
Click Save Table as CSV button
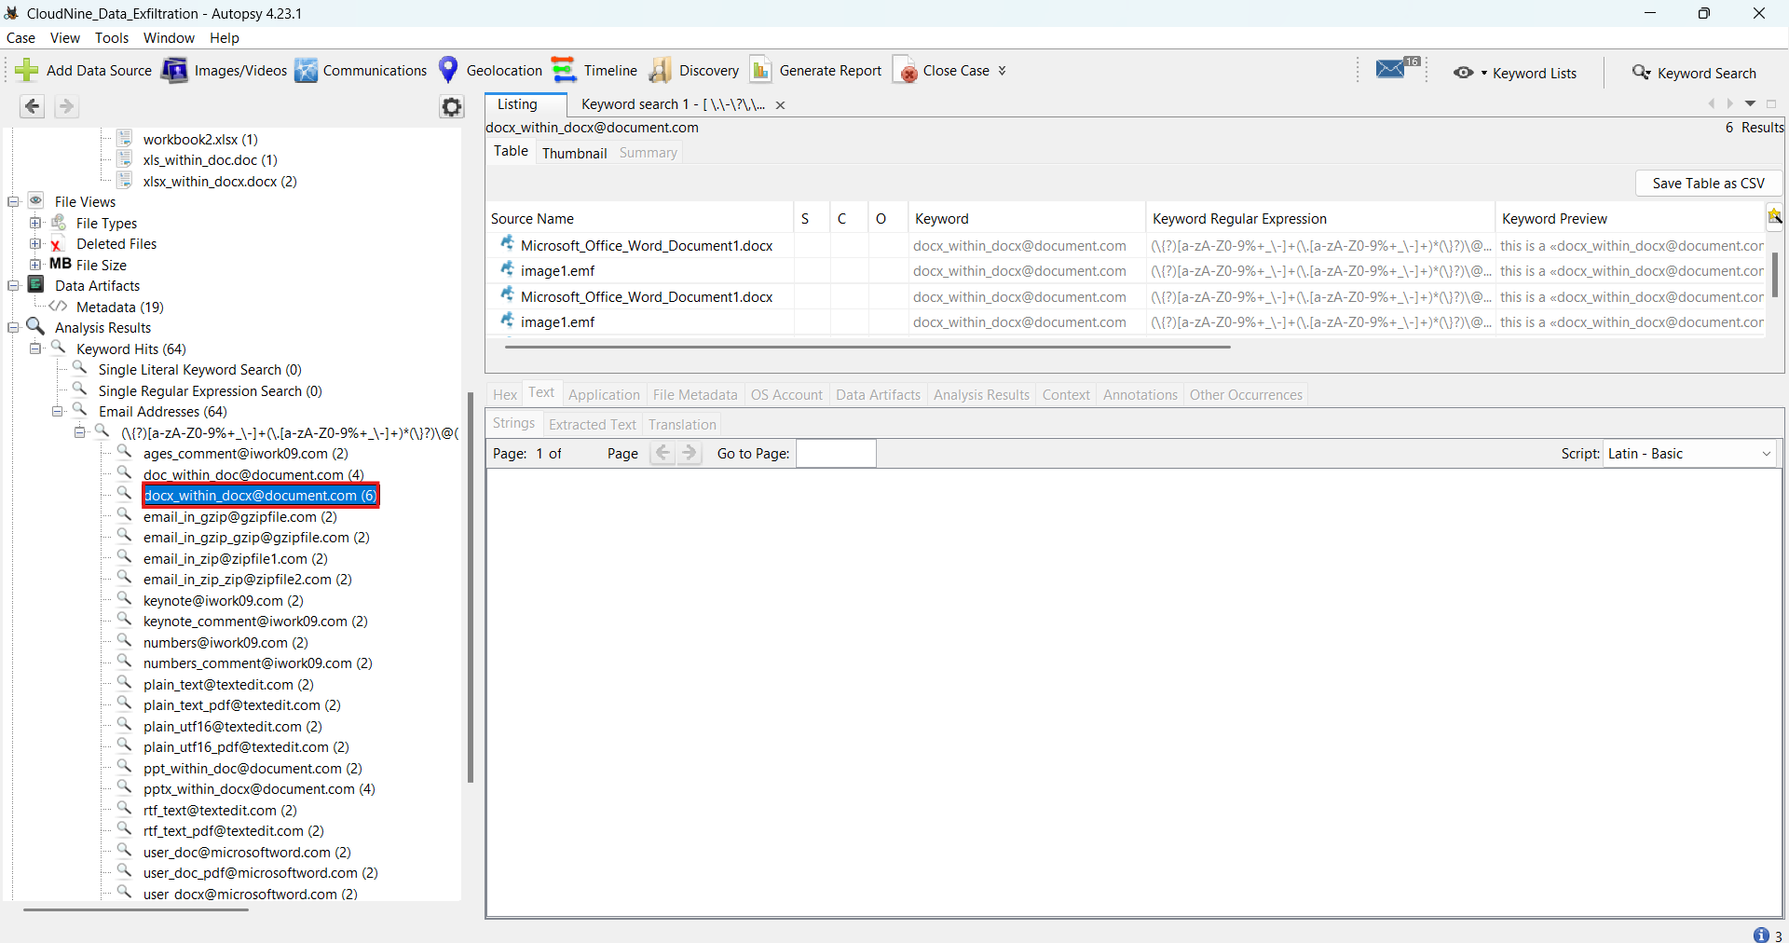1708,184
